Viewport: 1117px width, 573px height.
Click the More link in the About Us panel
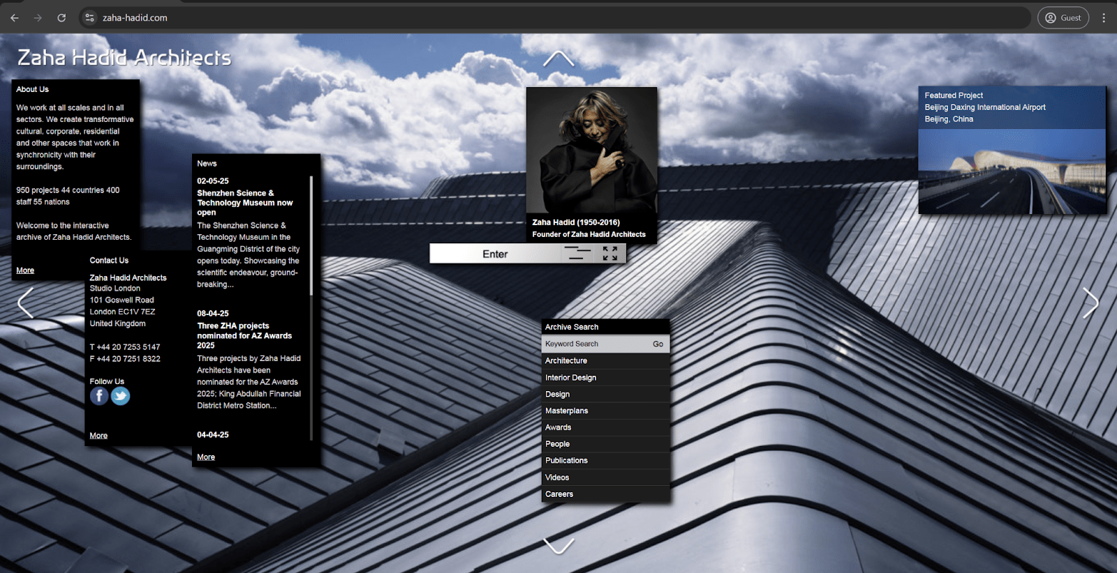click(25, 270)
